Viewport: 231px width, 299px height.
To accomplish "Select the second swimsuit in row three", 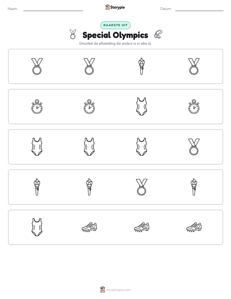I will [x=89, y=147].
